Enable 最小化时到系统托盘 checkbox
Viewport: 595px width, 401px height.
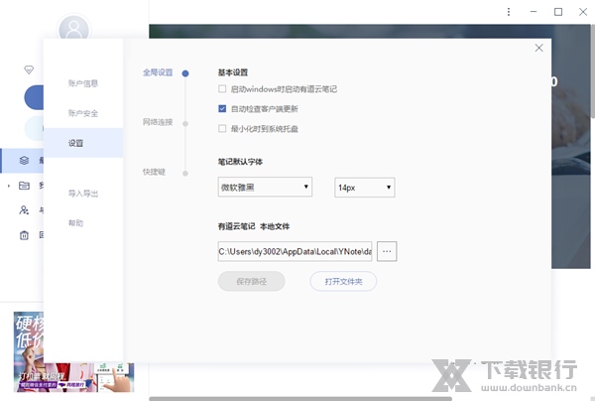click(222, 128)
